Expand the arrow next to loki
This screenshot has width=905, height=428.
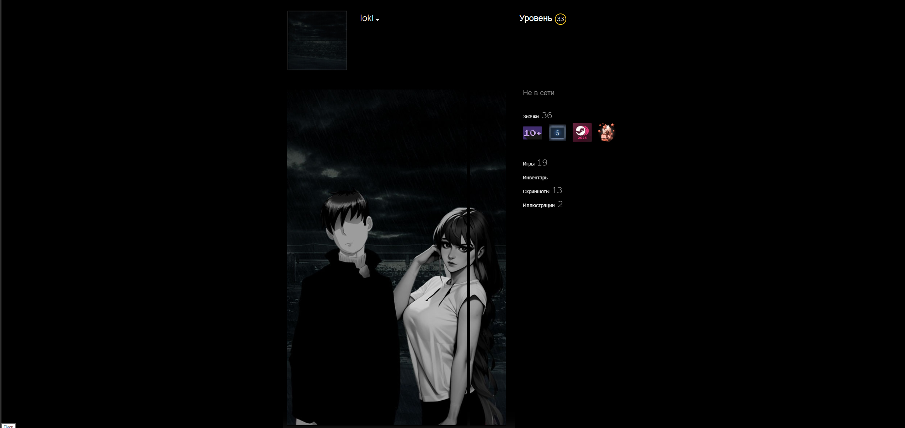click(x=377, y=20)
